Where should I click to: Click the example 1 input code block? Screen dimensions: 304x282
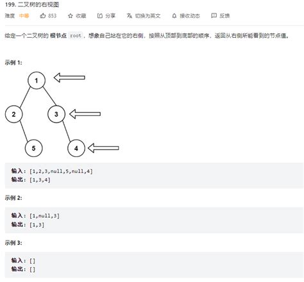click(154, 176)
